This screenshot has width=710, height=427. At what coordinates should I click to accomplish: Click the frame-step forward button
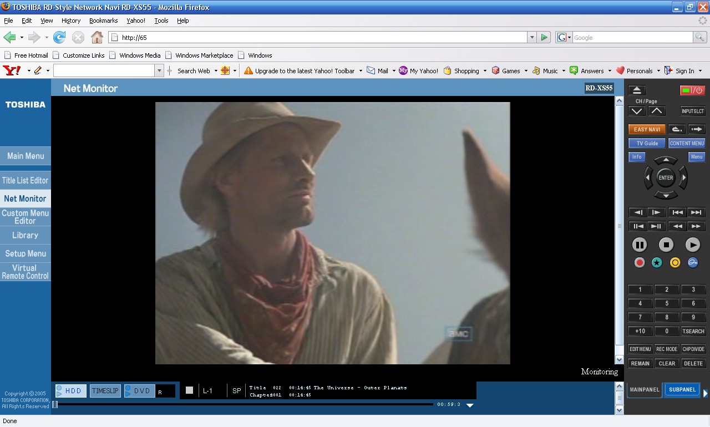[656, 226]
